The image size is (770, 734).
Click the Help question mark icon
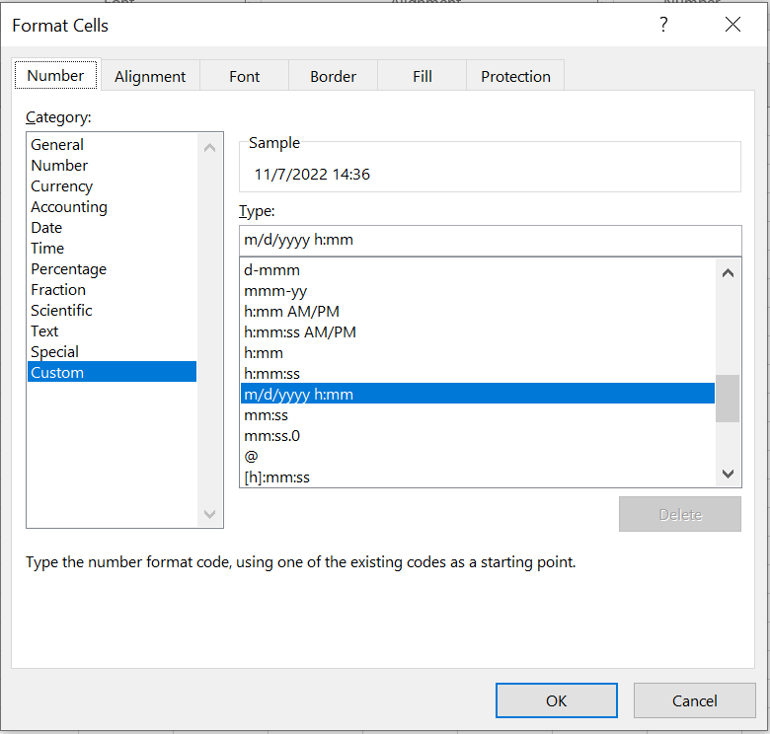click(x=664, y=26)
